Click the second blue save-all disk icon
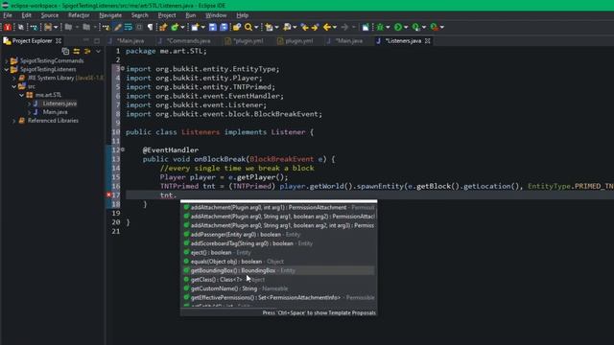614x345 pixels. [224, 27]
